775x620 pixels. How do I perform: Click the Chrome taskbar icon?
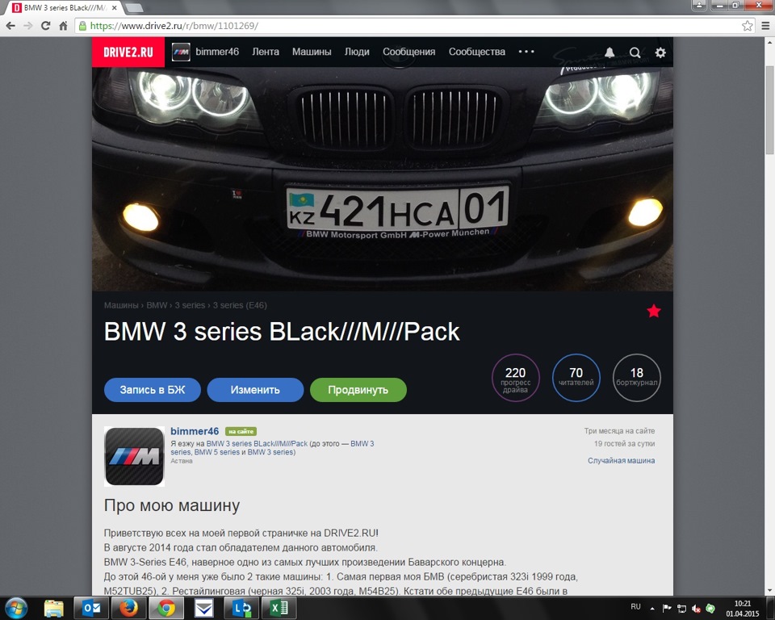coord(166,608)
